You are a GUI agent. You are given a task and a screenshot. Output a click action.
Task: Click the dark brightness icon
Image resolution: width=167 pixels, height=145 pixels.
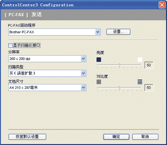pyautogui.click(x=99, y=60)
